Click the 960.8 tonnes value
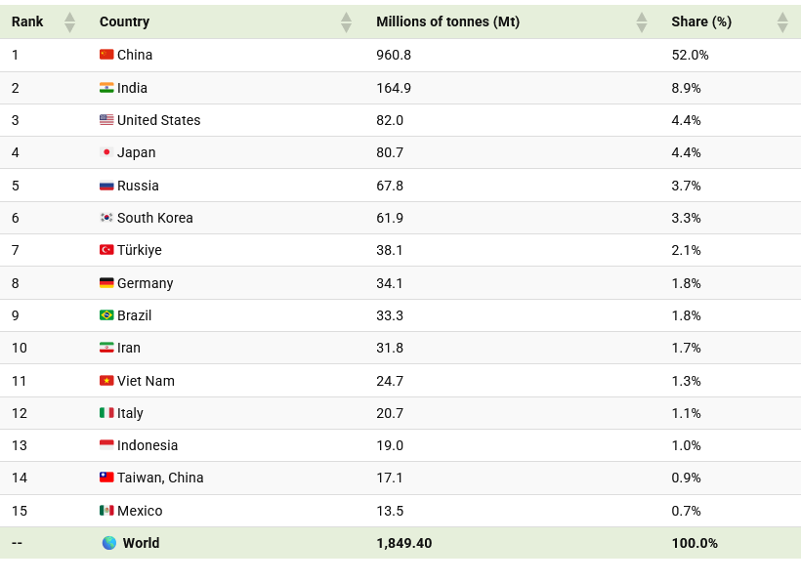Screen dimensions: 801x583 pyautogui.click(x=394, y=55)
